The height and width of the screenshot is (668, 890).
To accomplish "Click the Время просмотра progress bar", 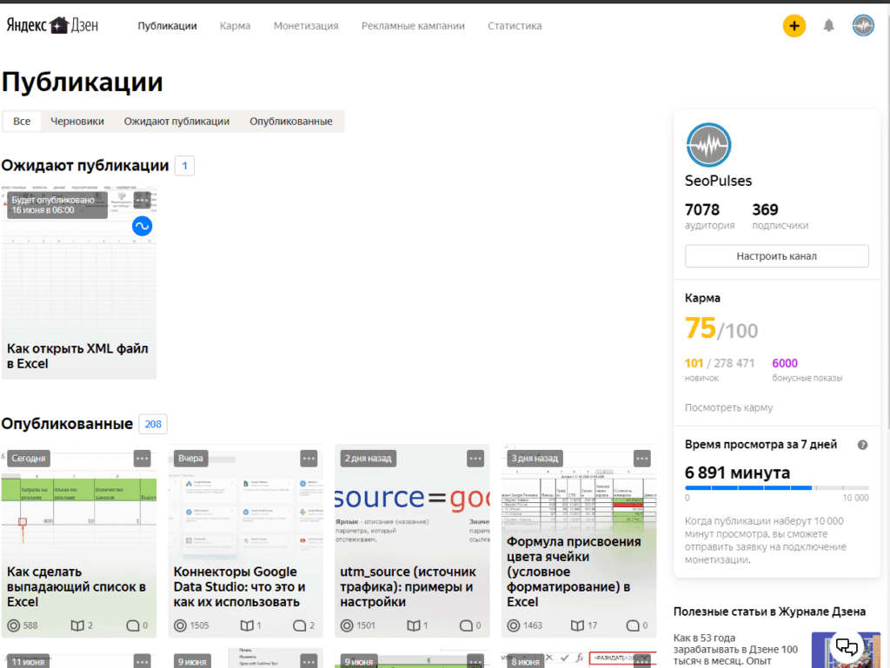I will [x=776, y=487].
